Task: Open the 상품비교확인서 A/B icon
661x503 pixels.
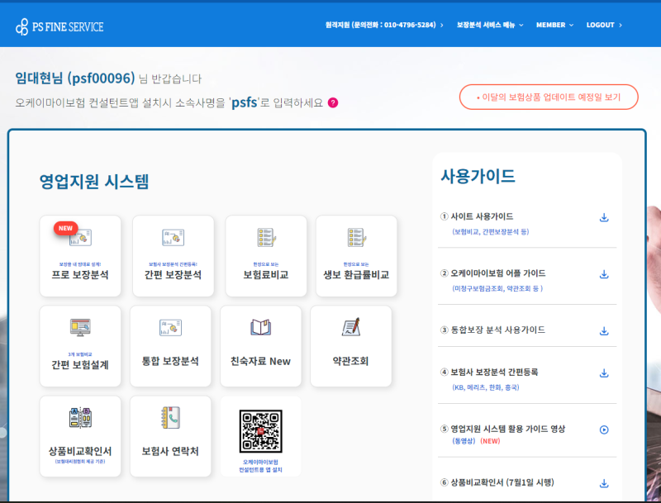Action: (x=80, y=417)
